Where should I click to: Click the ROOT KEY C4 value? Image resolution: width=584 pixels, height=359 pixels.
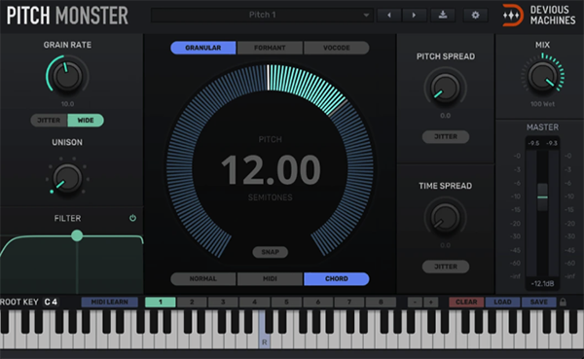pyautogui.click(x=51, y=302)
